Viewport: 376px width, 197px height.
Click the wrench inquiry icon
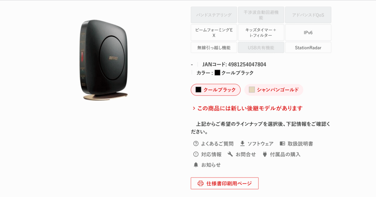230,154
